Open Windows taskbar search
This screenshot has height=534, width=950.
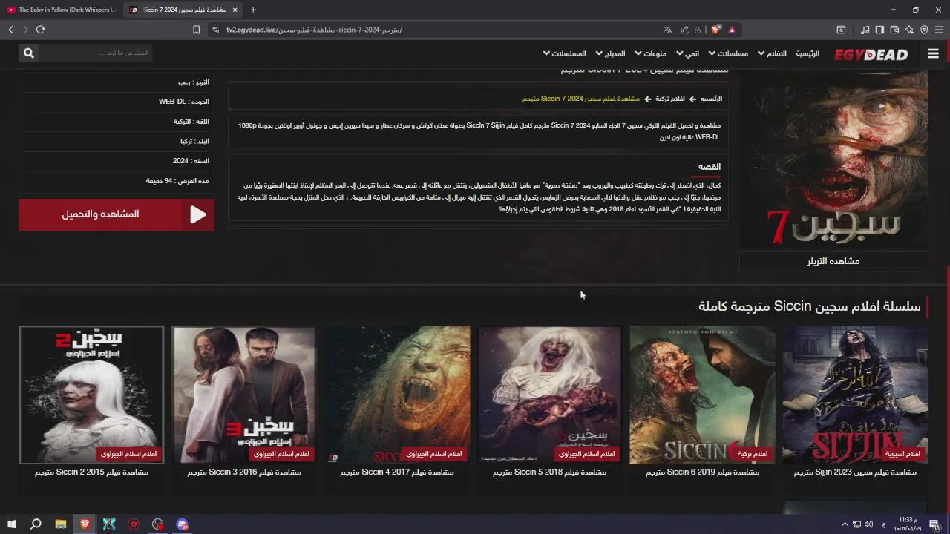pos(36,524)
